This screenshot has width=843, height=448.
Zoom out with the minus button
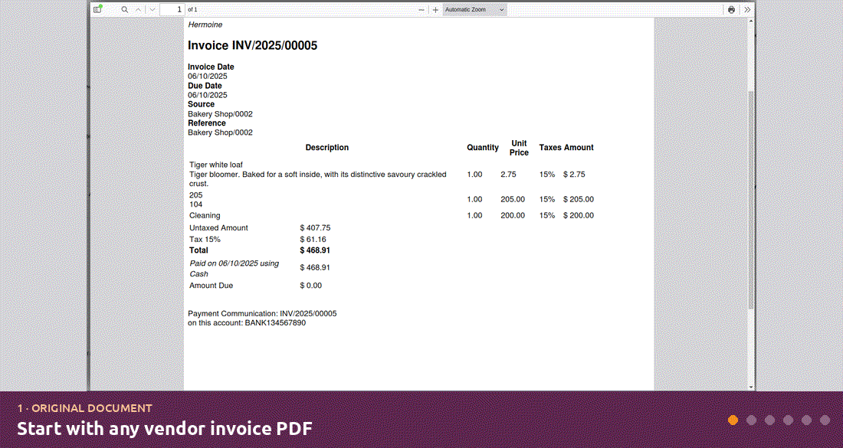421,10
